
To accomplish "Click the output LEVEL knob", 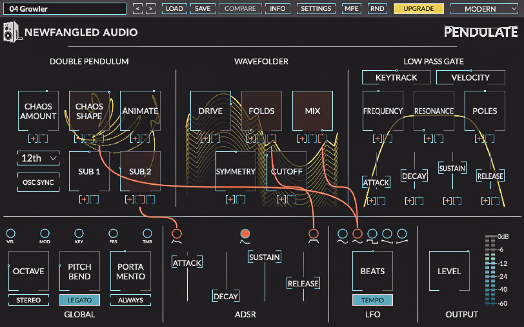I will [449, 271].
